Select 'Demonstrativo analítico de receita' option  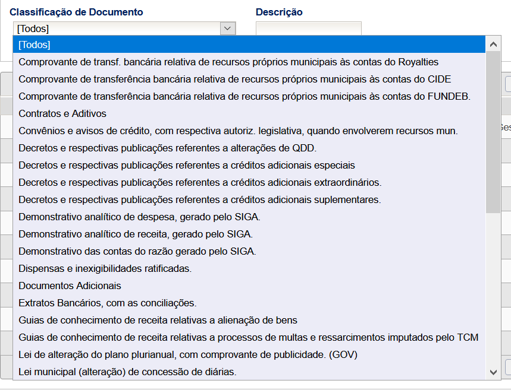pyautogui.click(x=249, y=234)
